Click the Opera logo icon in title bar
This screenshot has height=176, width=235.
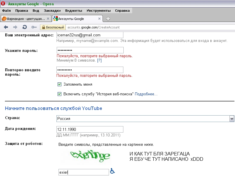3,4
